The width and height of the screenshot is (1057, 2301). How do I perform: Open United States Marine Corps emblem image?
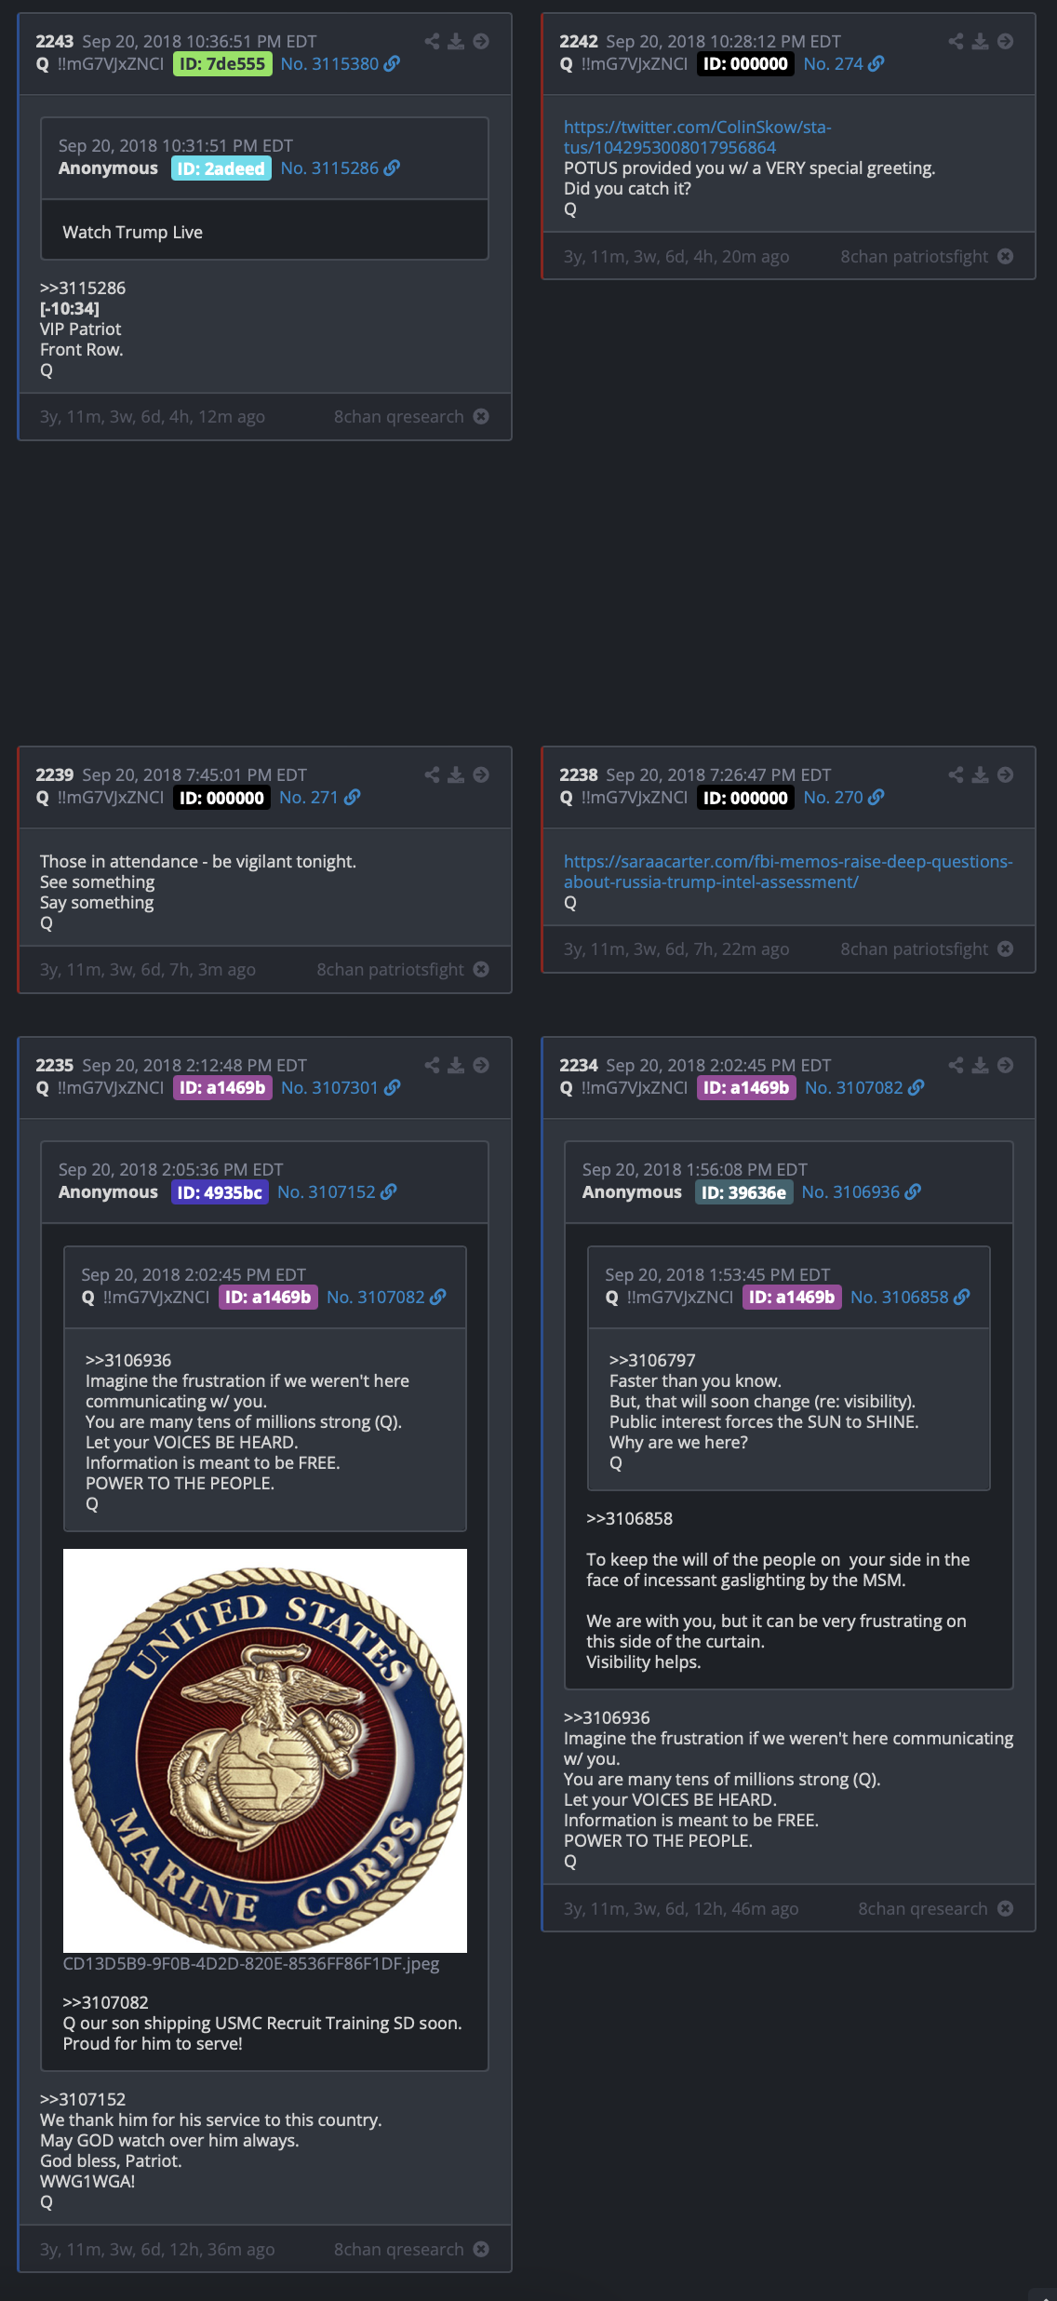click(265, 1751)
